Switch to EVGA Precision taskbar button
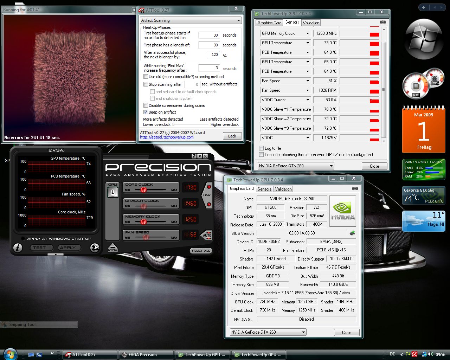 [146, 355]
